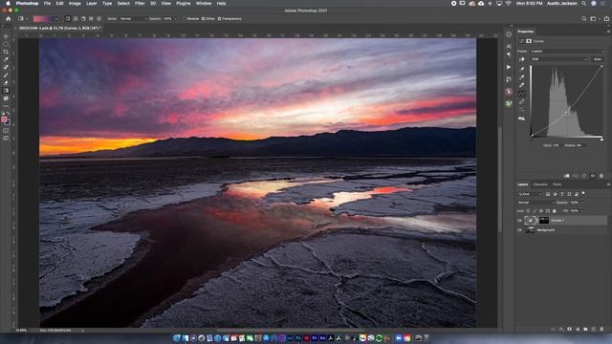Select the Move tool
This screenshot has height=344, width=612.
[x=6, y=36]
